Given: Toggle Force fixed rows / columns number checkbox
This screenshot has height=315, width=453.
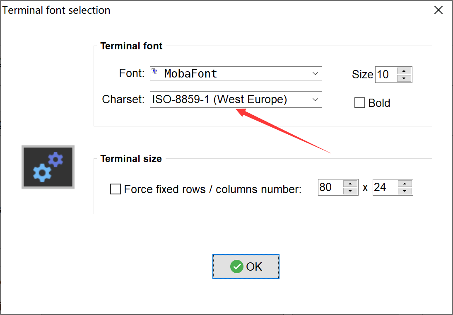Looking at the screenshot, I should click(115, 189).
